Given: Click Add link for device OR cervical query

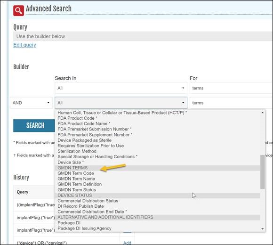Looking at the screenshot, I should click(x=127, y=243).
